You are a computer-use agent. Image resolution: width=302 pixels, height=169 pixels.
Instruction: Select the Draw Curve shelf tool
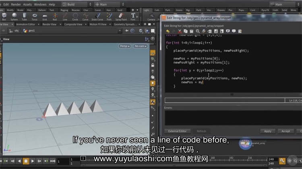97,16
